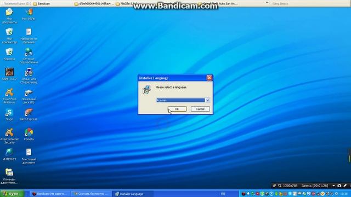Image resolution: width=351 pixels, height=197 pixels.
Task: Switch to Скачать бесплатно taskbar button
Action: (92, 194)
